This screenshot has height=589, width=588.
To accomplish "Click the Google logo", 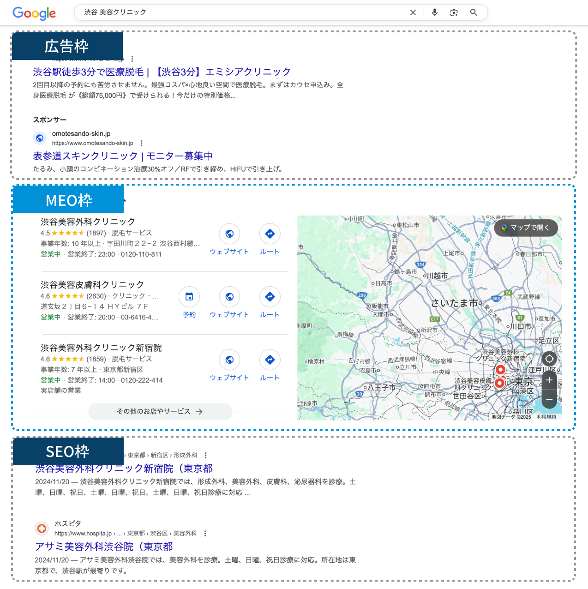I will click(34, 13).
